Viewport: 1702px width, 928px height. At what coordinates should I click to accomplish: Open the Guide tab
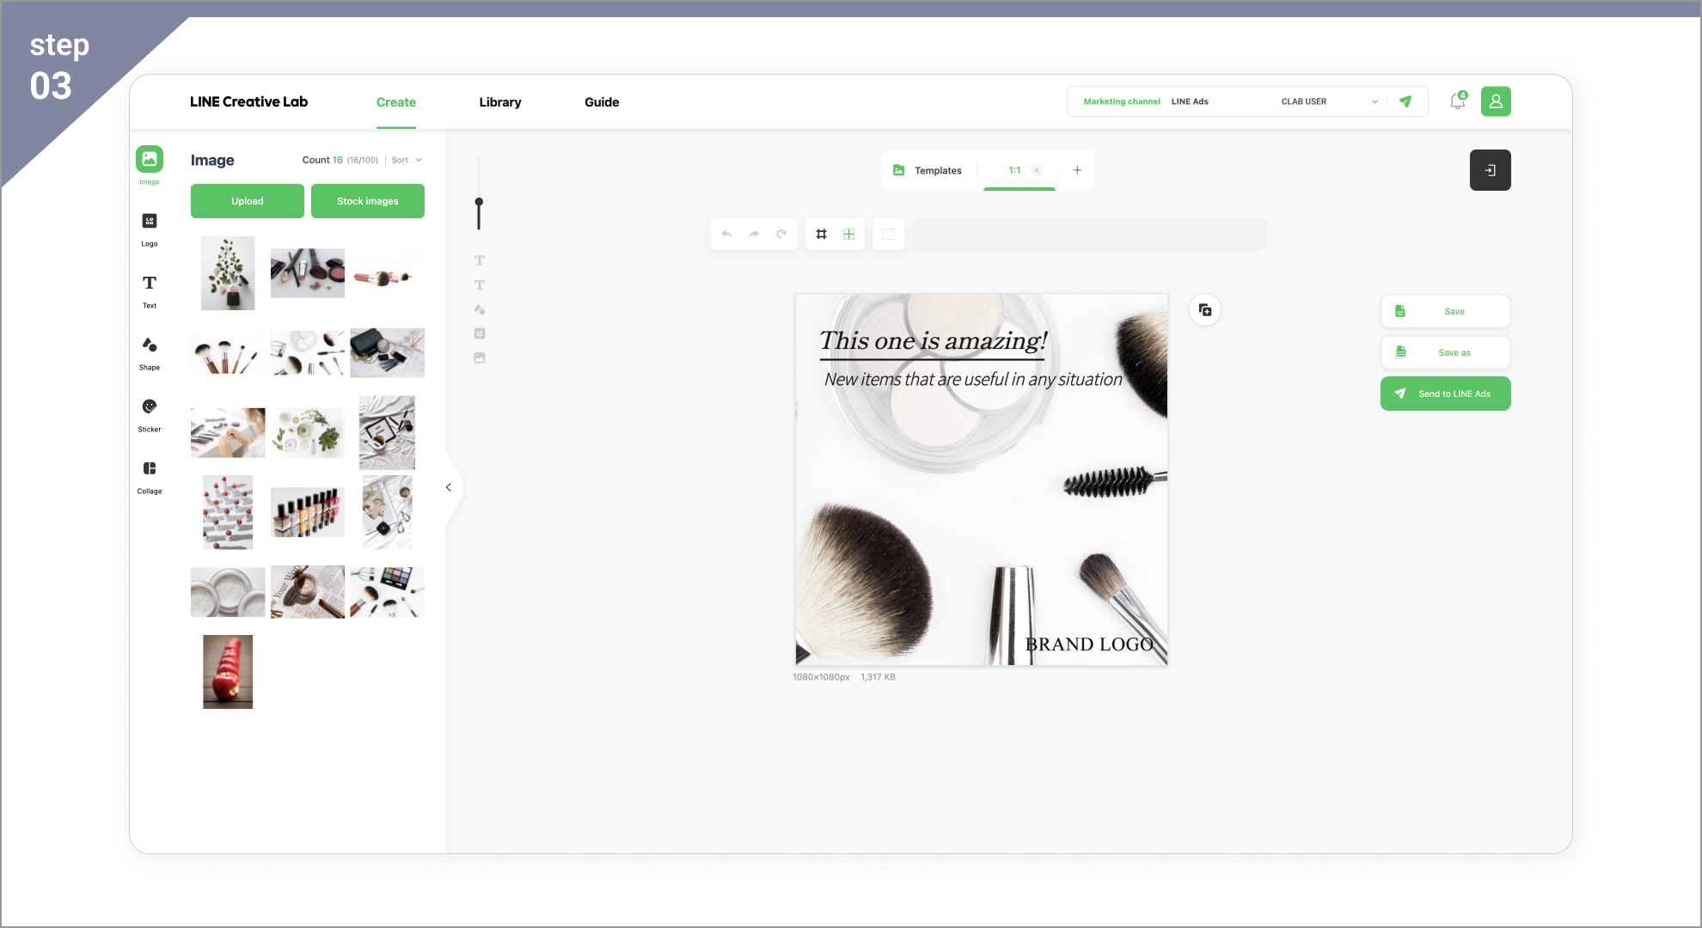pyautogui.click(x=602, y=102)
